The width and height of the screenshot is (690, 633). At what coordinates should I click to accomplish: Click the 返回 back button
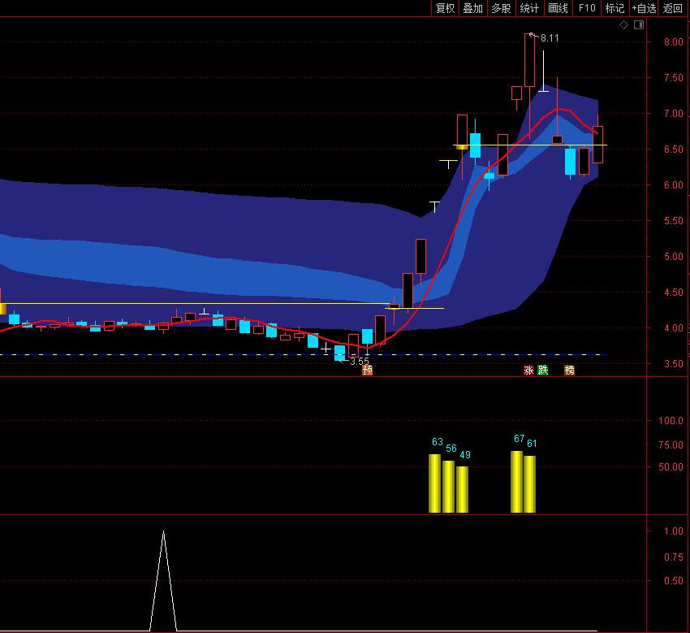click(672, 8)
